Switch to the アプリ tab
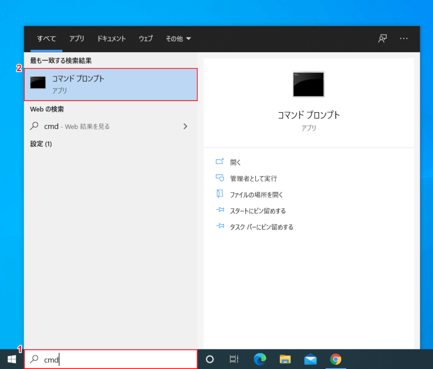This screenshot has height=369, width=433. pyautogui.click(x=77, y=39)
